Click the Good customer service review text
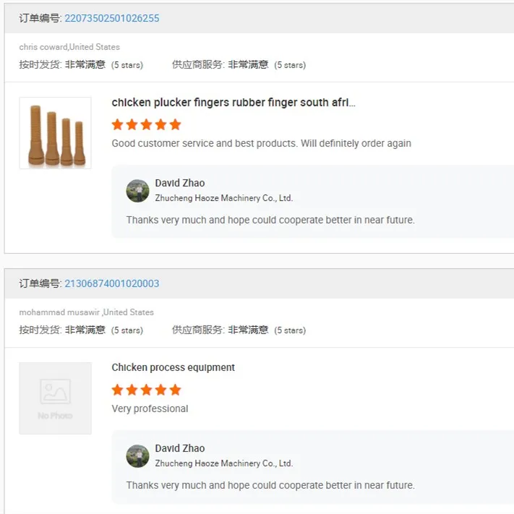The height and width of the screenshot is (514, 514). click(261, 143)
